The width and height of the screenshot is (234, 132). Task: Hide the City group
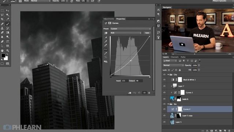point(164,74)
